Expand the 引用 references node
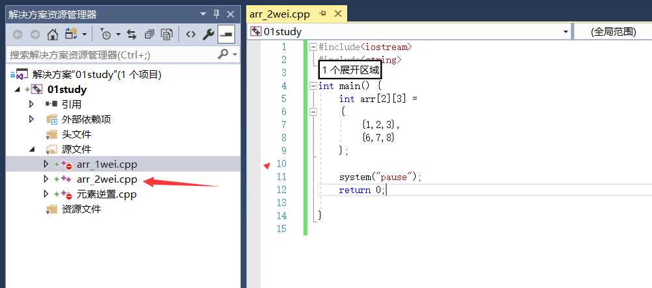 (32, 104)
